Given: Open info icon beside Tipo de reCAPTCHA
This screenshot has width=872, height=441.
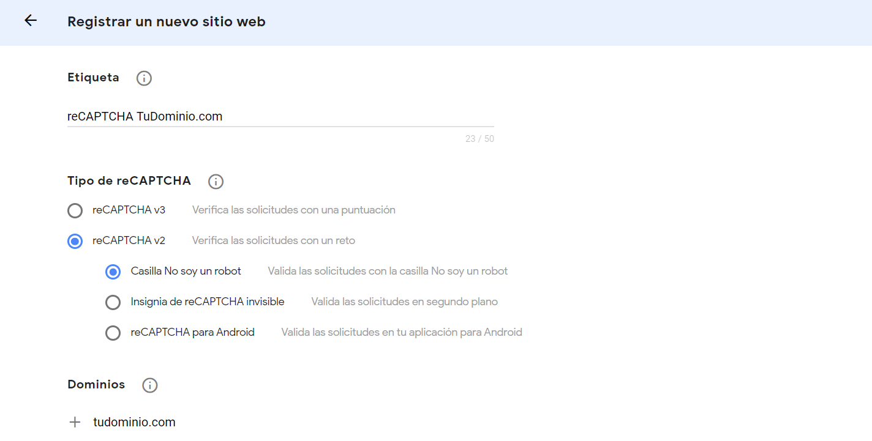Looking at the screenshot, I should coord(216,182).
